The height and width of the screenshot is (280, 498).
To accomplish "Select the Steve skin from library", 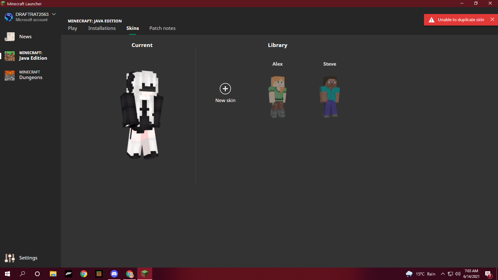I will [x=330, y=96].
